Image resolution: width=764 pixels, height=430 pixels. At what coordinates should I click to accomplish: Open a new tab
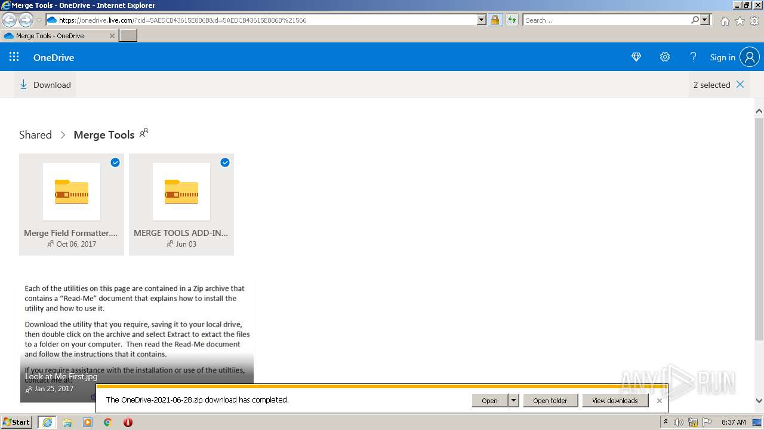click(128, 36)
